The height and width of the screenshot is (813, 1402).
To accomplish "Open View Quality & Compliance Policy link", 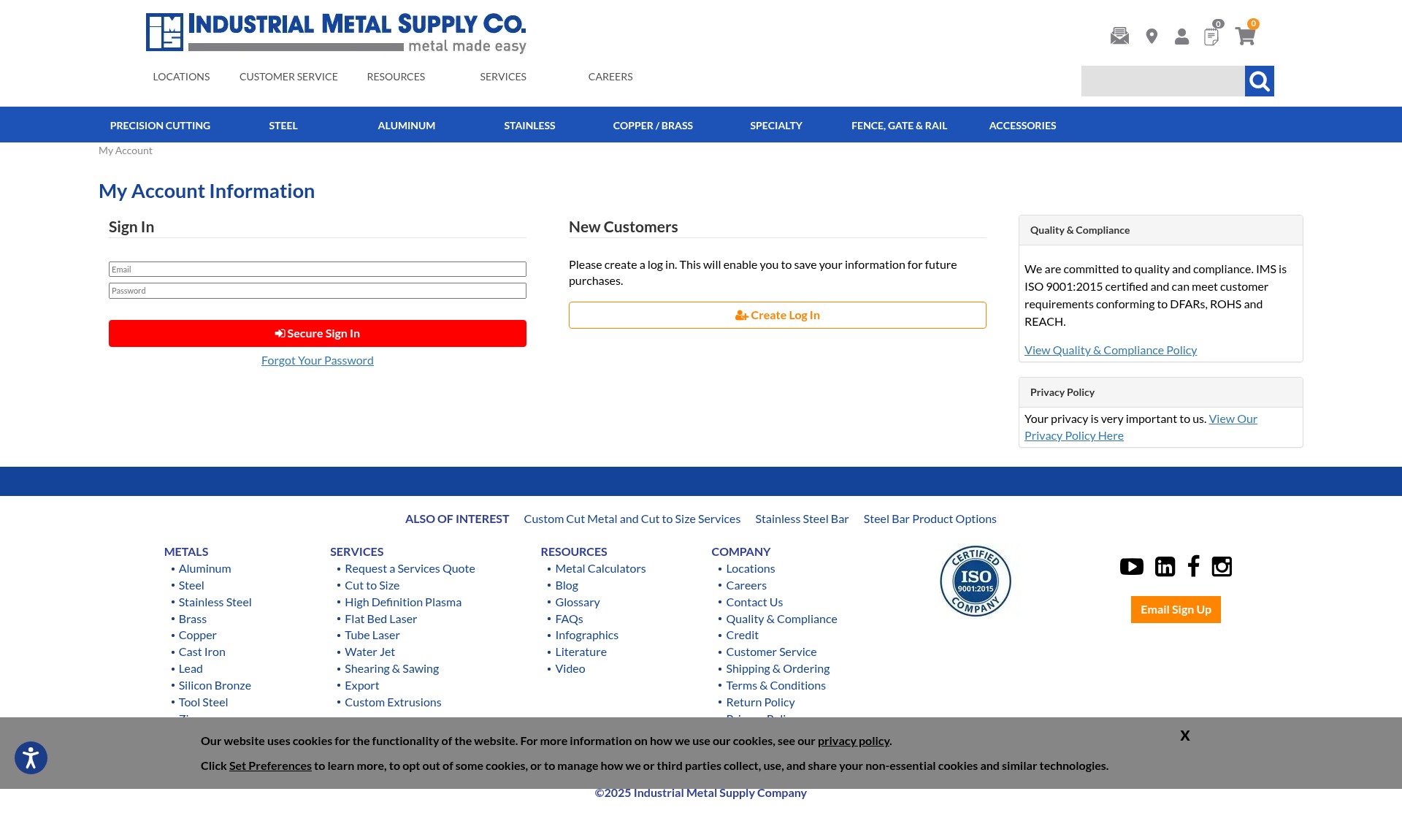I will (1111, 351).
